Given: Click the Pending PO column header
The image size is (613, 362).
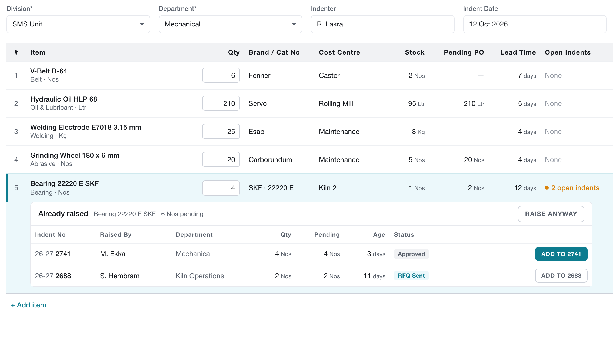Looking at the screenshot, I should click(x=464, y=52).
